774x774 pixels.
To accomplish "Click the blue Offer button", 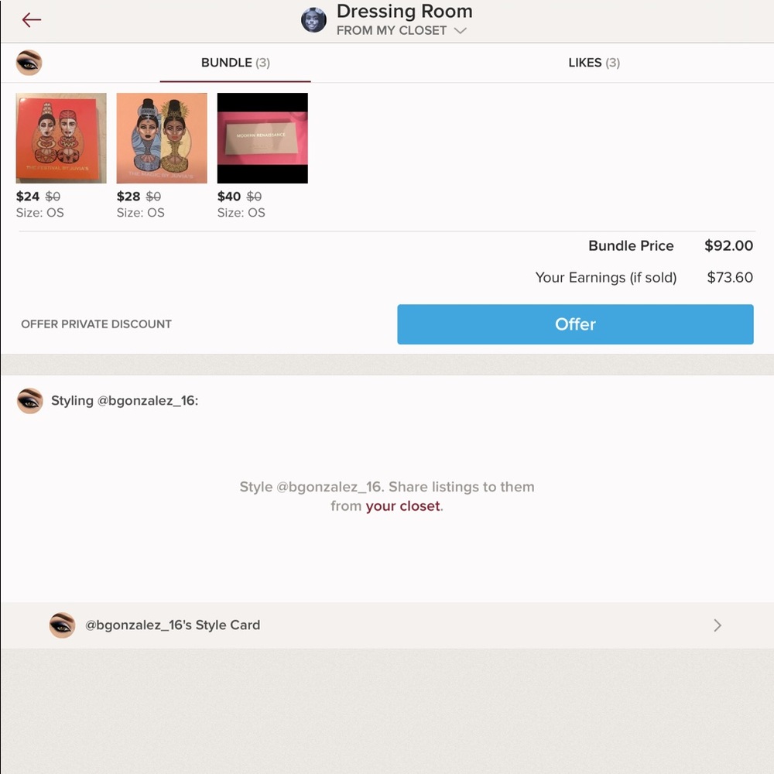I will [x=575, y=324].
